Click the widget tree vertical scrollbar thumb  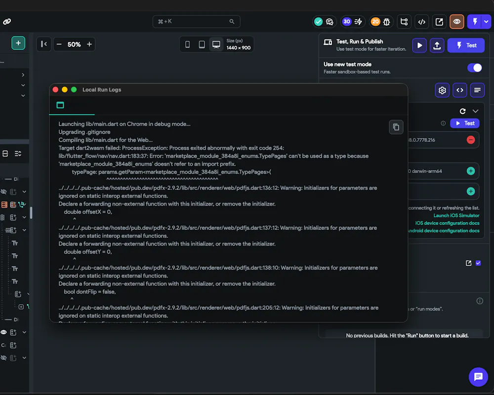pos(31,213)
